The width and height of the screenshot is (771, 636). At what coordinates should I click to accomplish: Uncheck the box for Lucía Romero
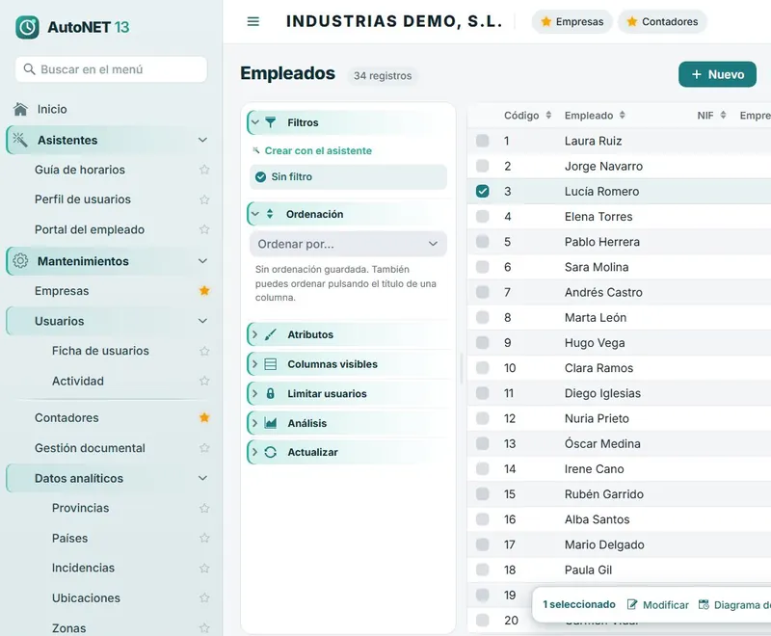point(483,191)
